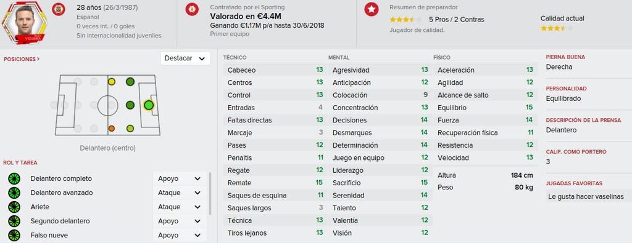
Task: Click the Delantero avanzado role suitability icon
Action: click(14, 193)
